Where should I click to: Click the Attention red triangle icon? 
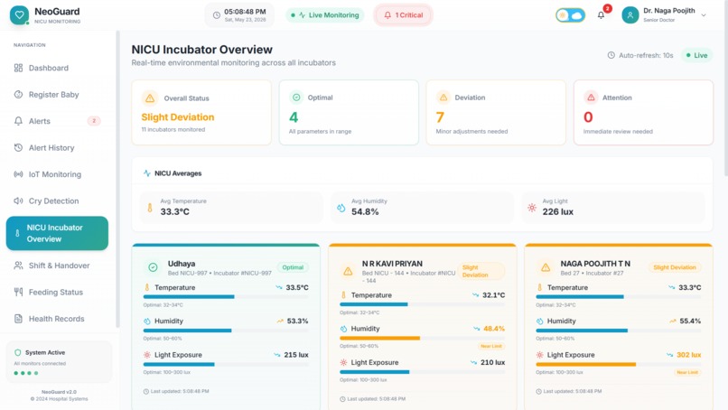[x=591, y=98]
